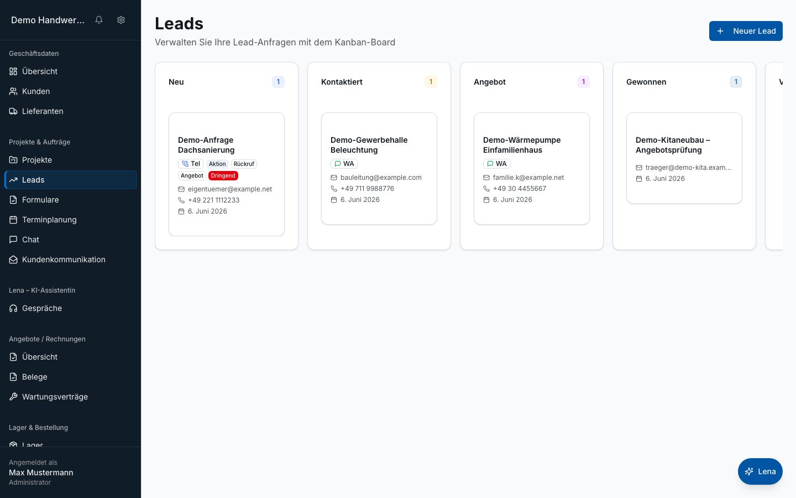The height and width of the screenshot is (498, 796).
Task: Open Demo-Anfrage Dachsanierung lead card
Action: click(x=227, y=174)
